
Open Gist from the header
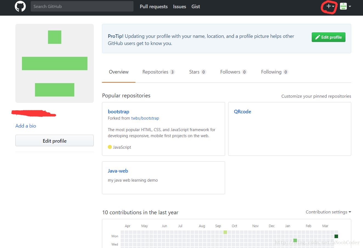click(x=196, y=7)
